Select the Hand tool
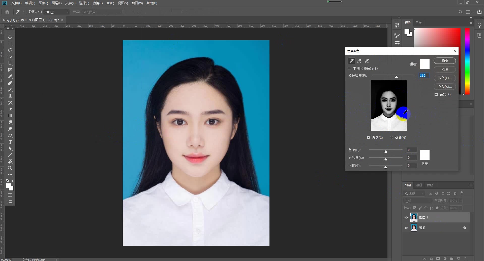 point(10,161)
